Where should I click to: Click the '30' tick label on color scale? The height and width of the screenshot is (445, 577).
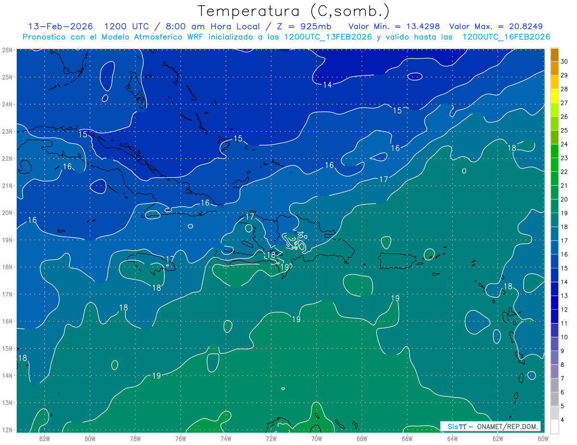click(x=564, y=61)
